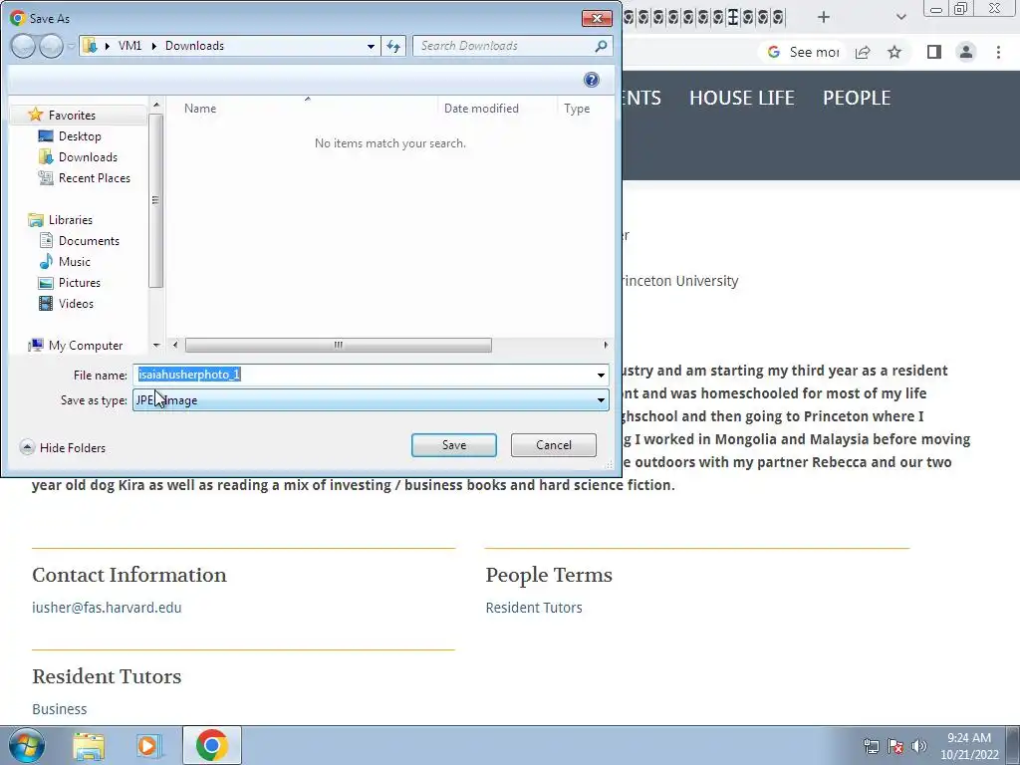Image resolution: width=1020 pixels, height=765 pixels.
Task: Sort by Date modified column
Action: click(x=481, y=109)
